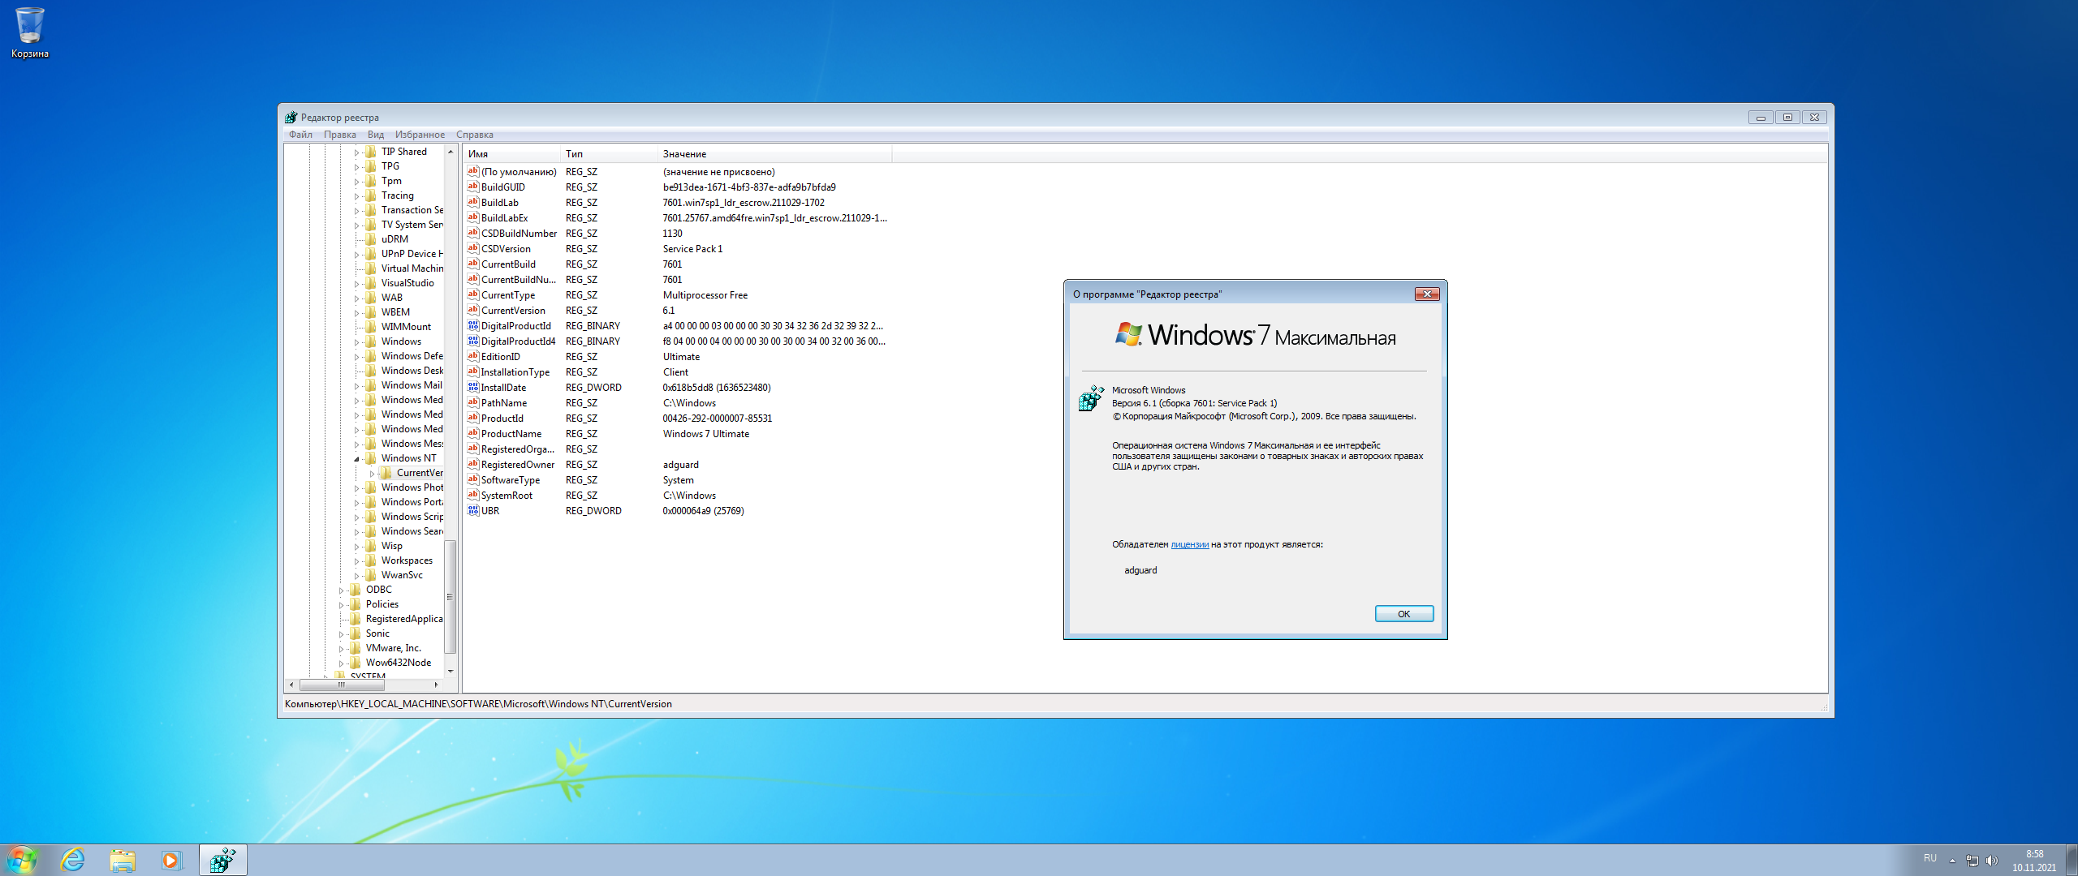Open Windows Media Player taskbar icon
Image resolution: width=2078 pixels, height=876 pixels.
[x=171, y=860]
